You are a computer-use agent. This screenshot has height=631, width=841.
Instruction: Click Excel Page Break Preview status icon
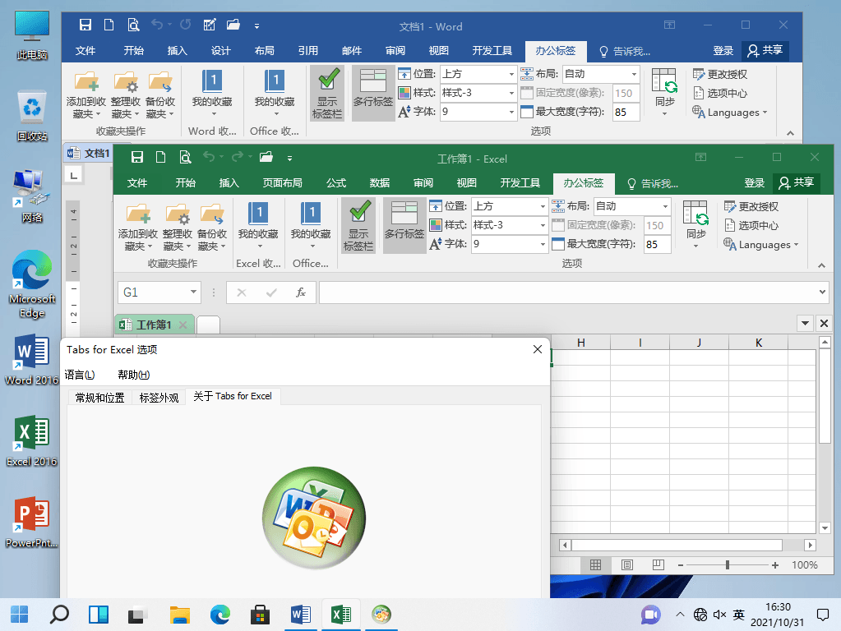pos(658,565)
